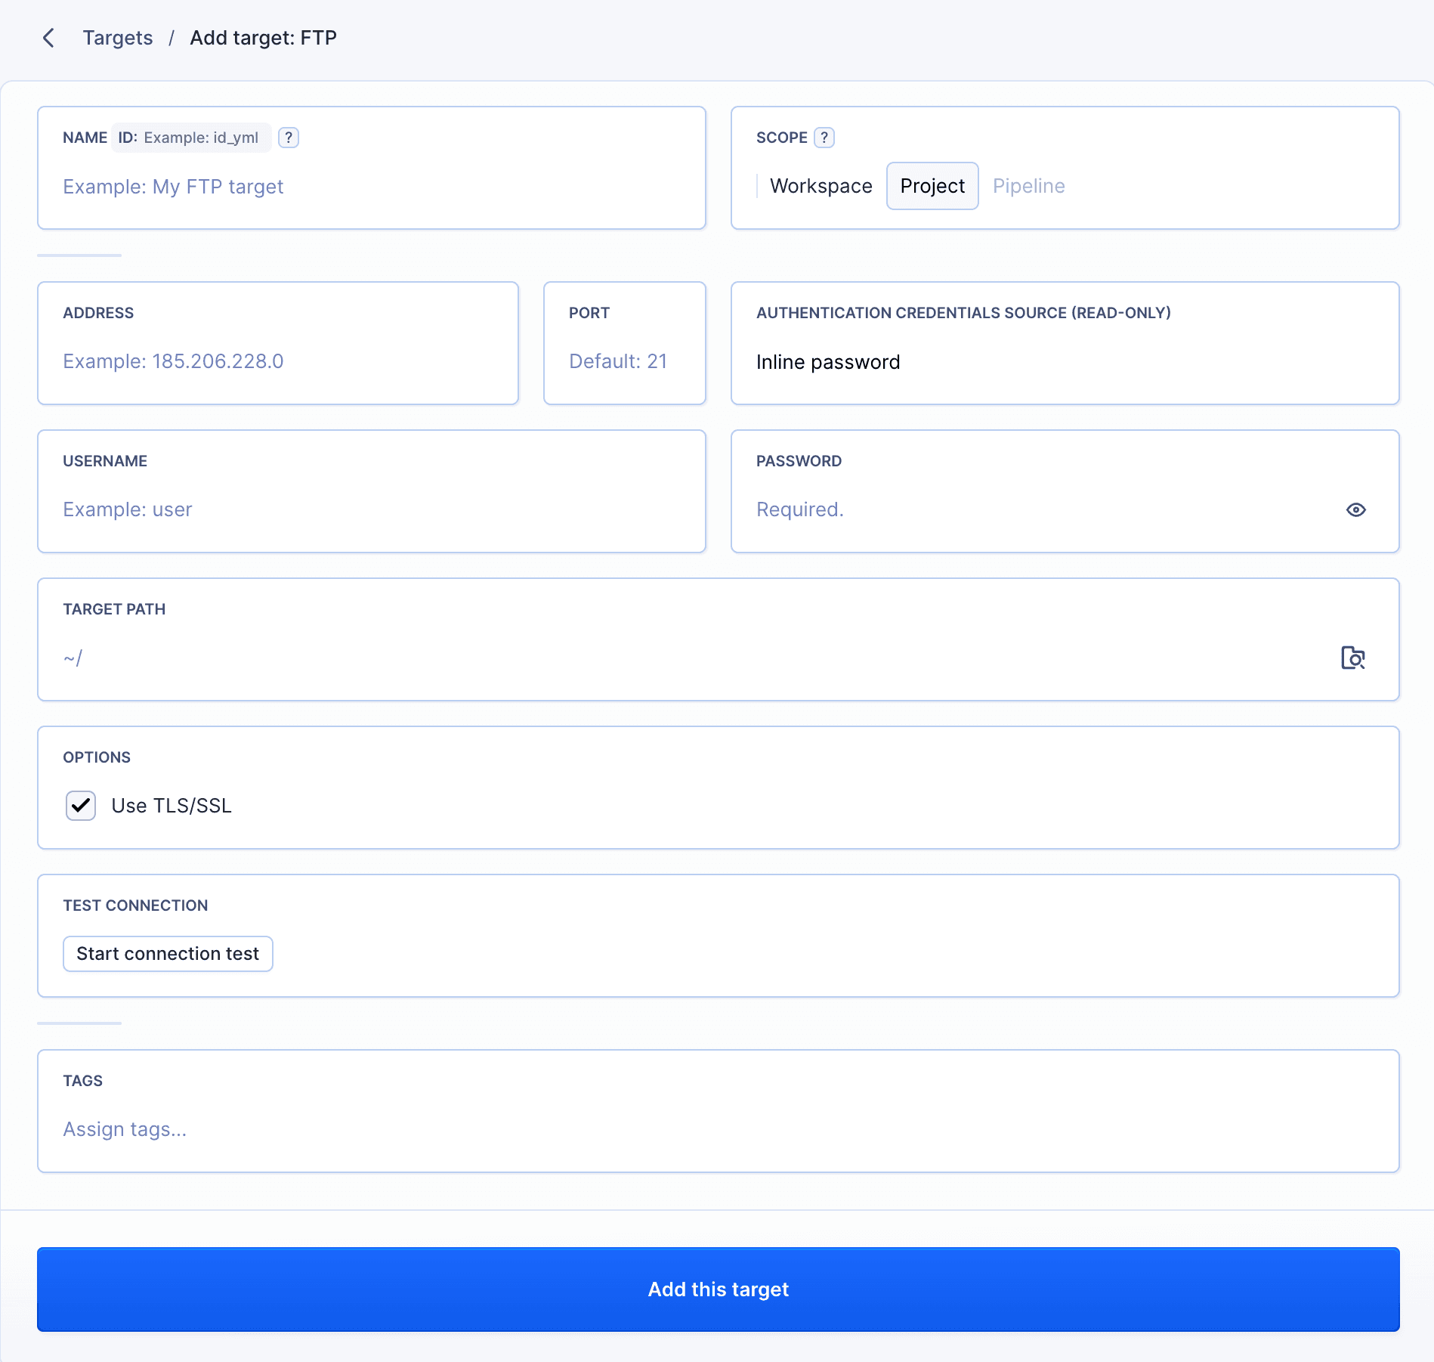Screen dimensions: 1434x1362
Task: Reveal password with the eye icon
Action: 1355,510
